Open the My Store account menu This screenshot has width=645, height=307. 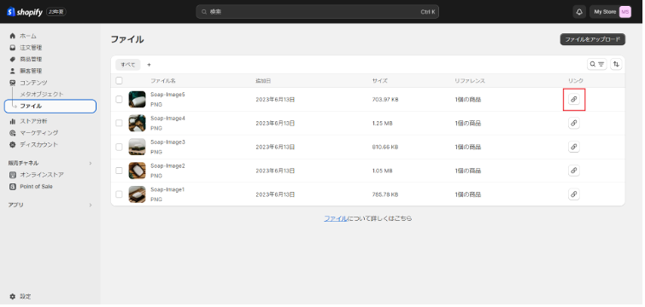(x=610, y=12)
